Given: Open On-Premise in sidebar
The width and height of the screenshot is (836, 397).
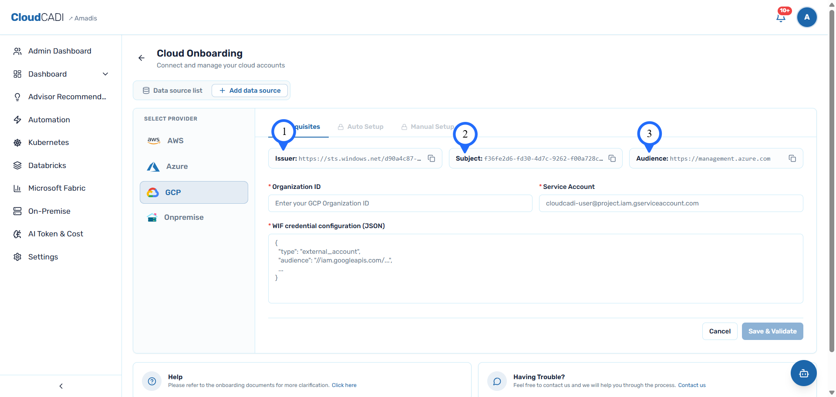Looking at the screenshot, I should (49, 211).
